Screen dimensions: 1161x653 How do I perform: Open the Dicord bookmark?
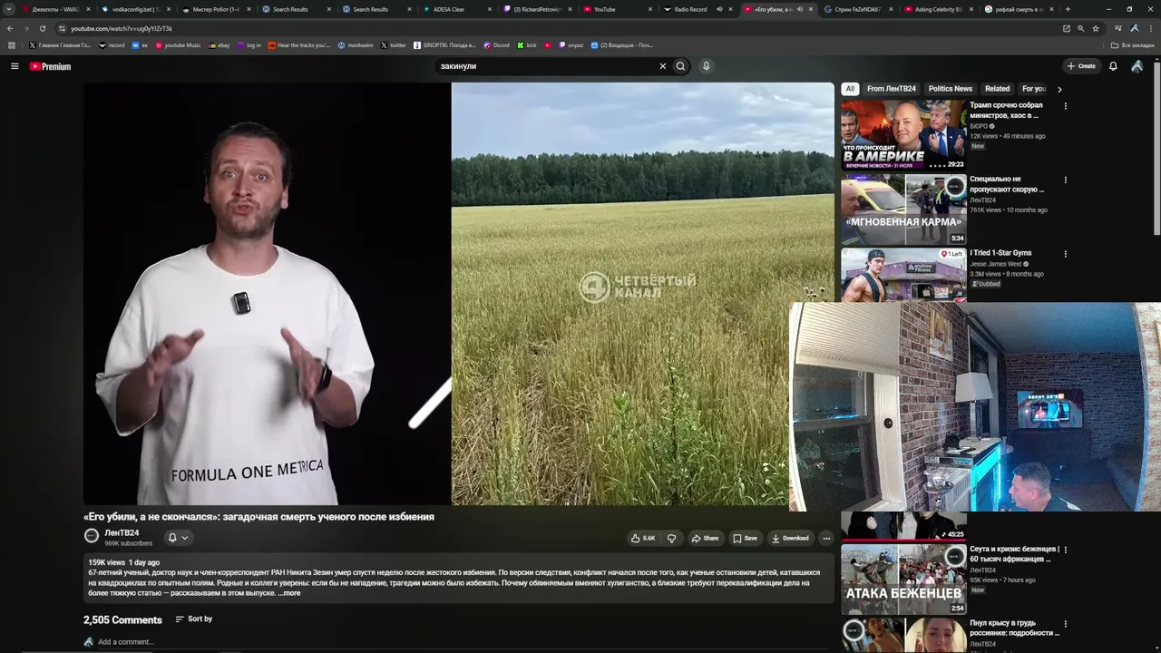(x=496, y=44)
